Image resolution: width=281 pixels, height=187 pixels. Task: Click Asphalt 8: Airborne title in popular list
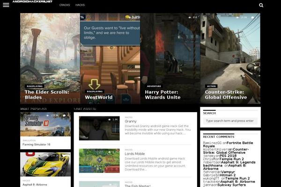coord(35,185)
